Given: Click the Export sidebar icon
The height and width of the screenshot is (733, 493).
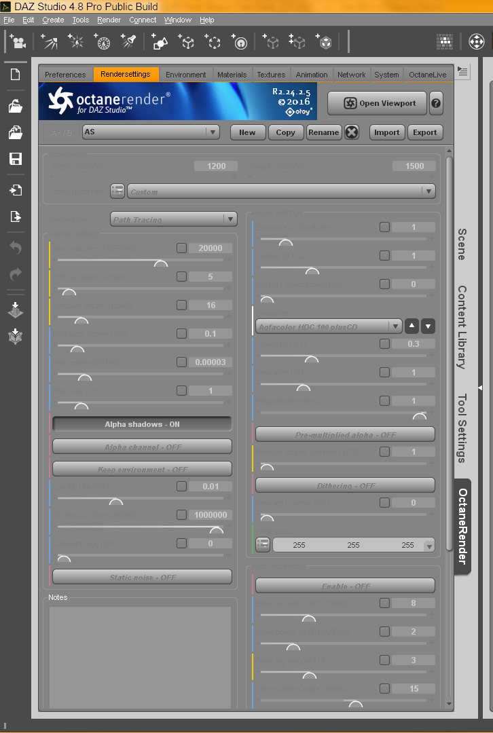Looking at the screenshot, I should [16, 217].
